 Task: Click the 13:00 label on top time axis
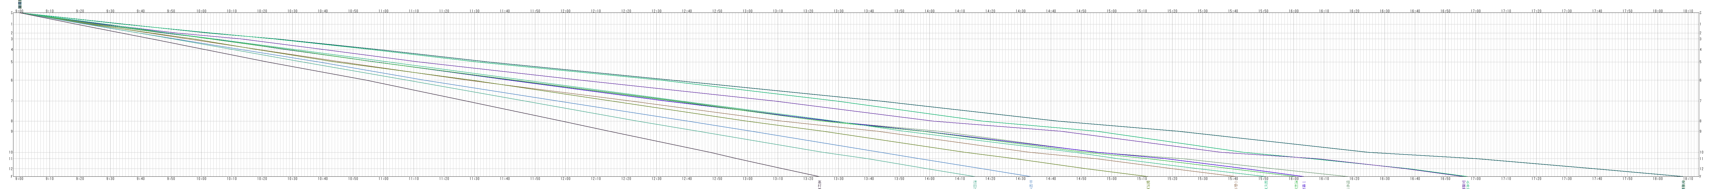tap(748, 11)
